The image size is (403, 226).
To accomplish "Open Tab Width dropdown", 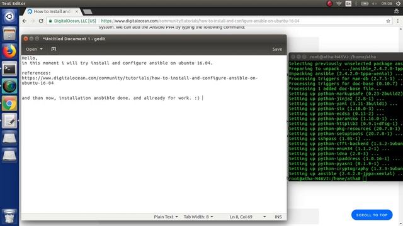I will pos(198,217).
